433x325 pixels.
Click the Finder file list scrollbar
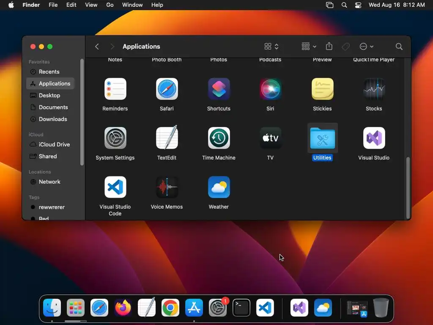[x=408, y=188]
